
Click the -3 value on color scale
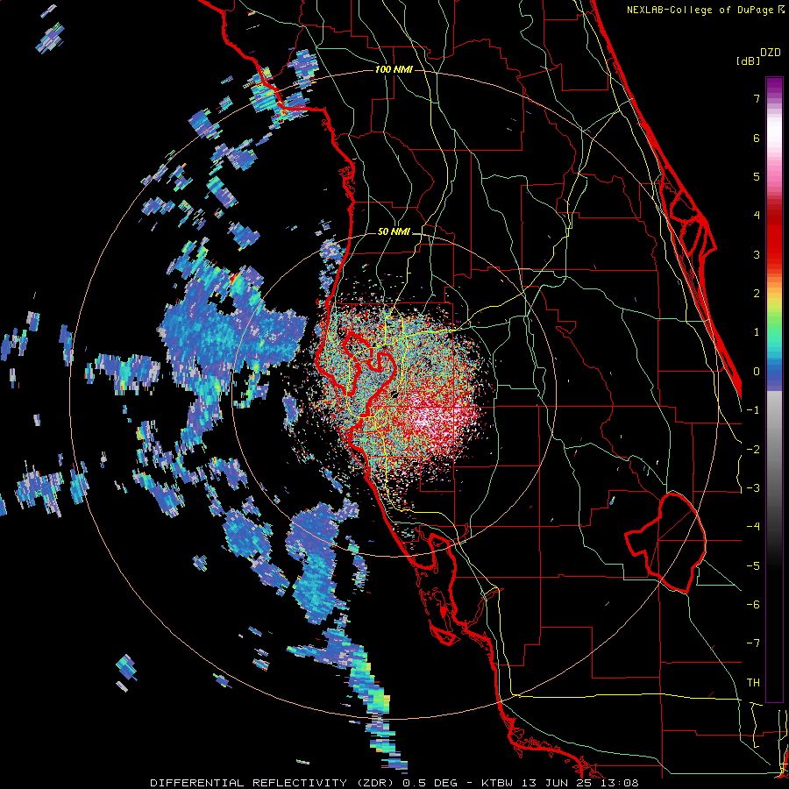(753, 488)
